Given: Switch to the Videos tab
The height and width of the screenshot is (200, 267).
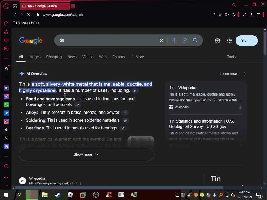Looking at the screenshot, I should pyautogui.click(x=88, y=57).
